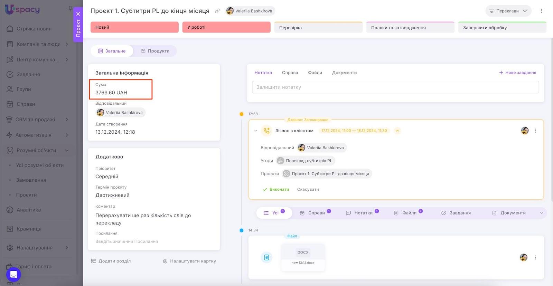The image size is (553, 286).
Task: Click the call activity phone icon
Action: [x=266, y=131]
